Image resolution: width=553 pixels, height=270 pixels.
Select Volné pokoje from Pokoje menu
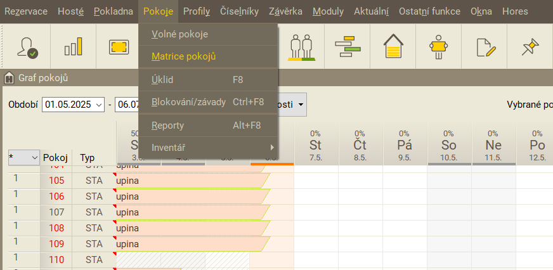pyautogui.click(x=179, y=34)
